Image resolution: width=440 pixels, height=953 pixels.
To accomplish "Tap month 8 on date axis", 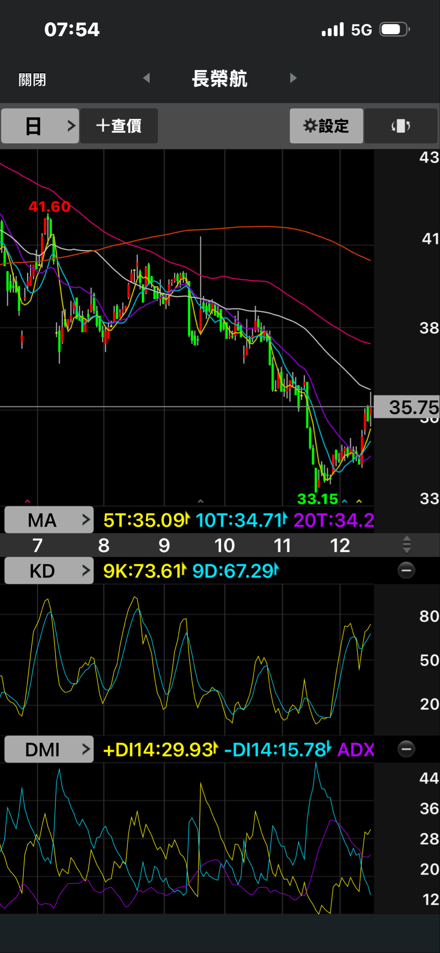I will pos(104,545).
